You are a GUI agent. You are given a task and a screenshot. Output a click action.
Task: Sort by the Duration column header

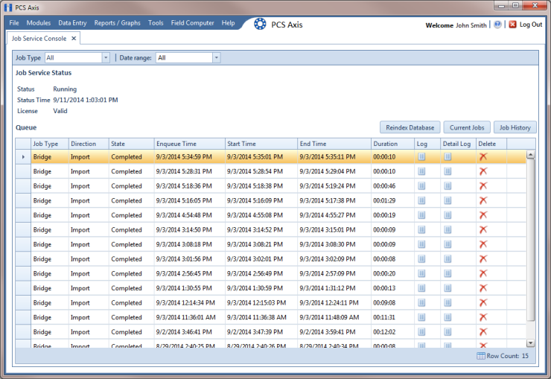[x=392, y=144]
